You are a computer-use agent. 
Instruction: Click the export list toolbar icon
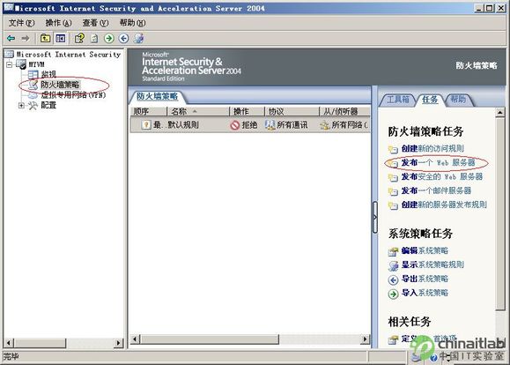94,39
